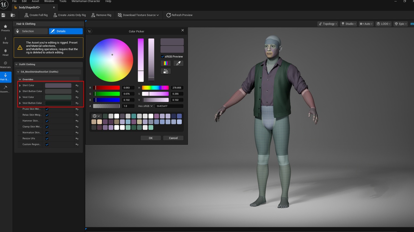Open the Studio environment dropdown
The width and height of the screenshot is (414, 232).
click(x=349, y=24)
